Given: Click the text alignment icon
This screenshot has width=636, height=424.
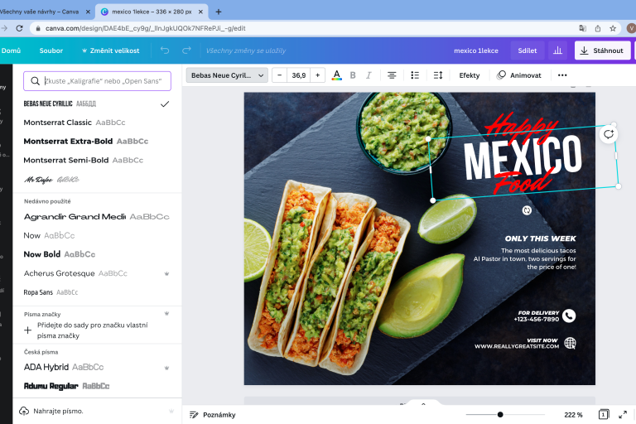Looking at the screenshot, I should [x=392, y=75].
